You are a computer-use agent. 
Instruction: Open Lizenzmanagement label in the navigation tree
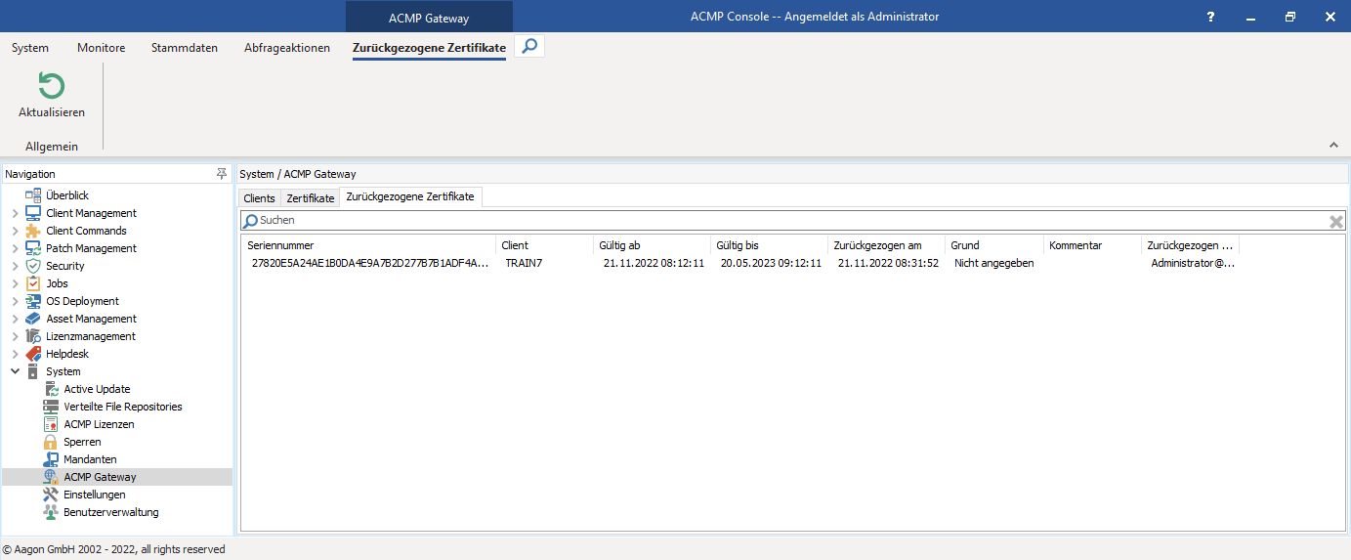[x=91, y=336]
